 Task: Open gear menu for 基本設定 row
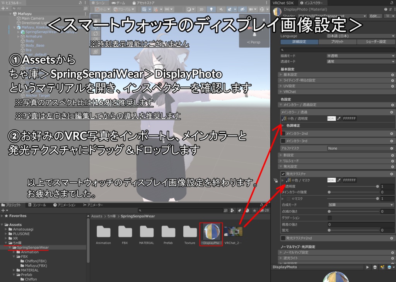392,75
